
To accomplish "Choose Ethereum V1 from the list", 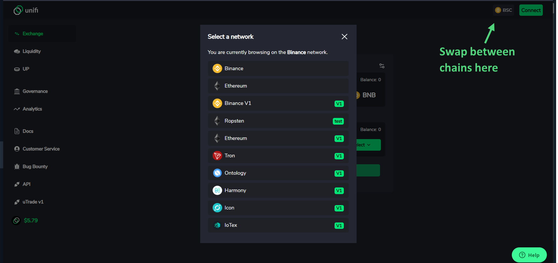I will [x=278, y=138].
